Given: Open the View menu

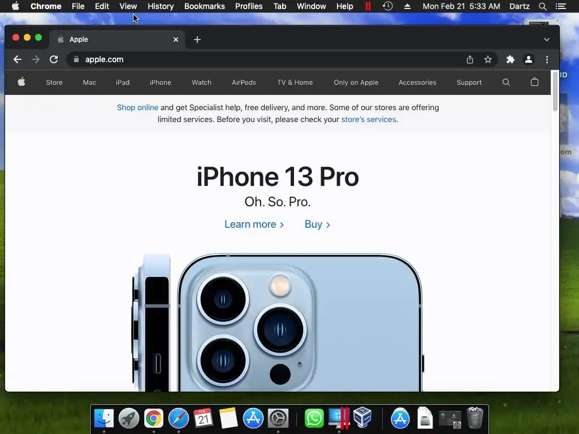Looking at the screenshot, I should 128,6.
